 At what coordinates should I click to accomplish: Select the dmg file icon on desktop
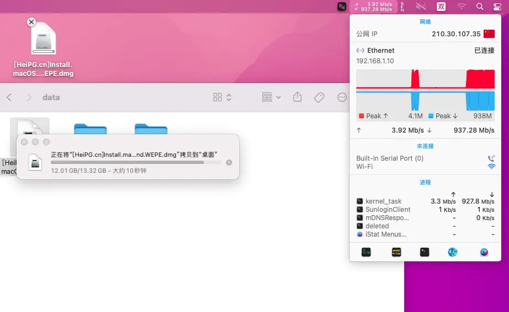click(44, 38)
